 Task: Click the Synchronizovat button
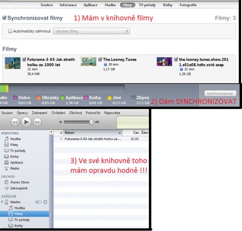pyautogui.click(x=220, y=93)
